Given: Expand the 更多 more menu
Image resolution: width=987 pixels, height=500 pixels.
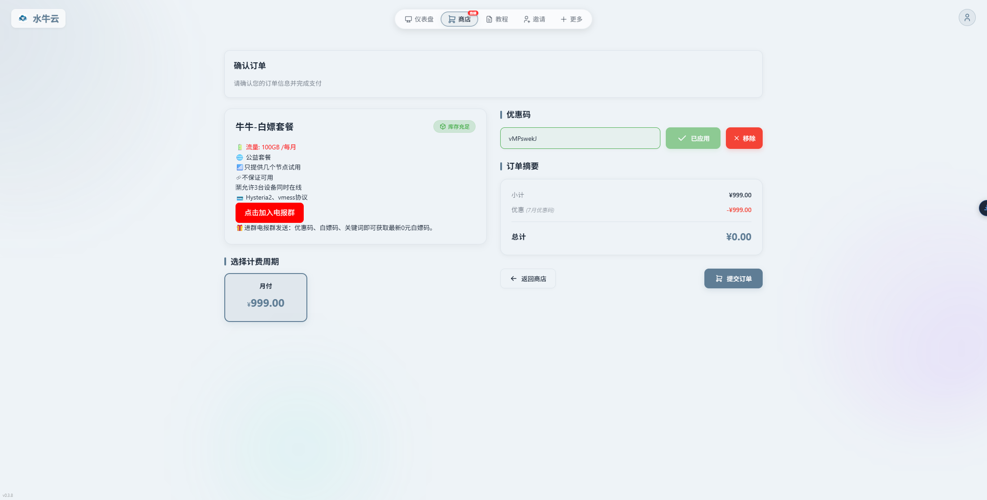Looking at the screenshot, I should click(572, 19).
